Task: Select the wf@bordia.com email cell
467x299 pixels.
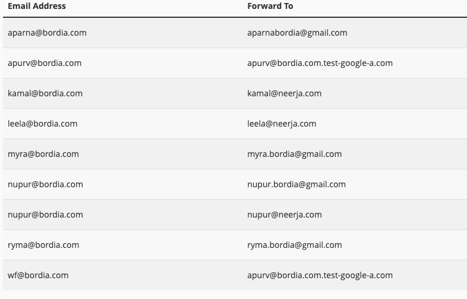Action: pyautogui.click(x=38, y=275)
